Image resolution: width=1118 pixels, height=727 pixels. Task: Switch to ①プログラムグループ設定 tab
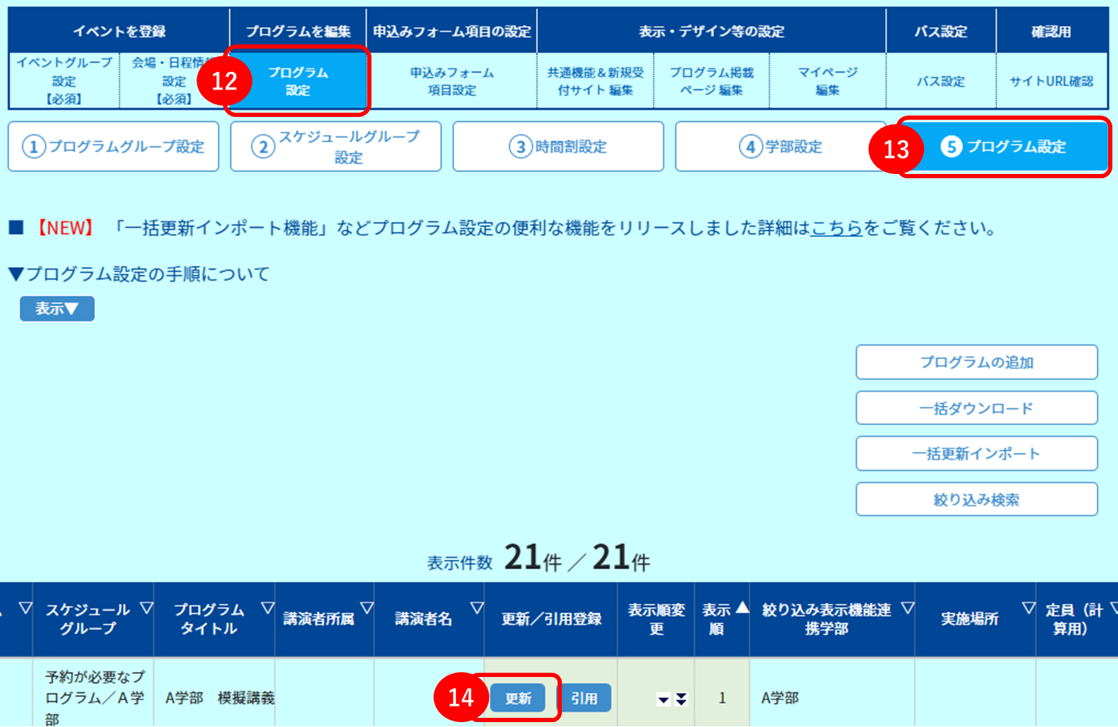[x=113, y=147]
